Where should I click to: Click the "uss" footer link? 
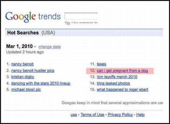click(x=74, y=114)
